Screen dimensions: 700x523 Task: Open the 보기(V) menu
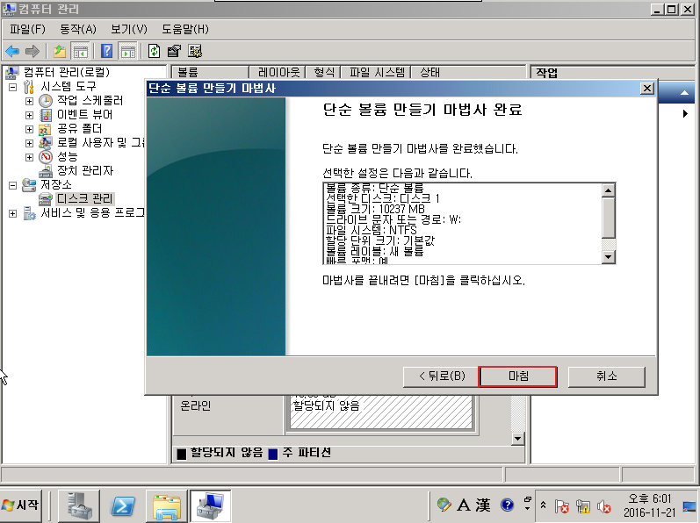coord(129,30)
